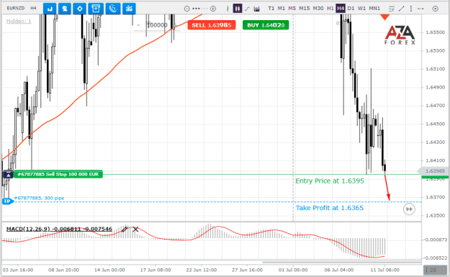Click the blue chart statistics toolbar button
This screenshot has width=450, height=277.
coord(129,9)
